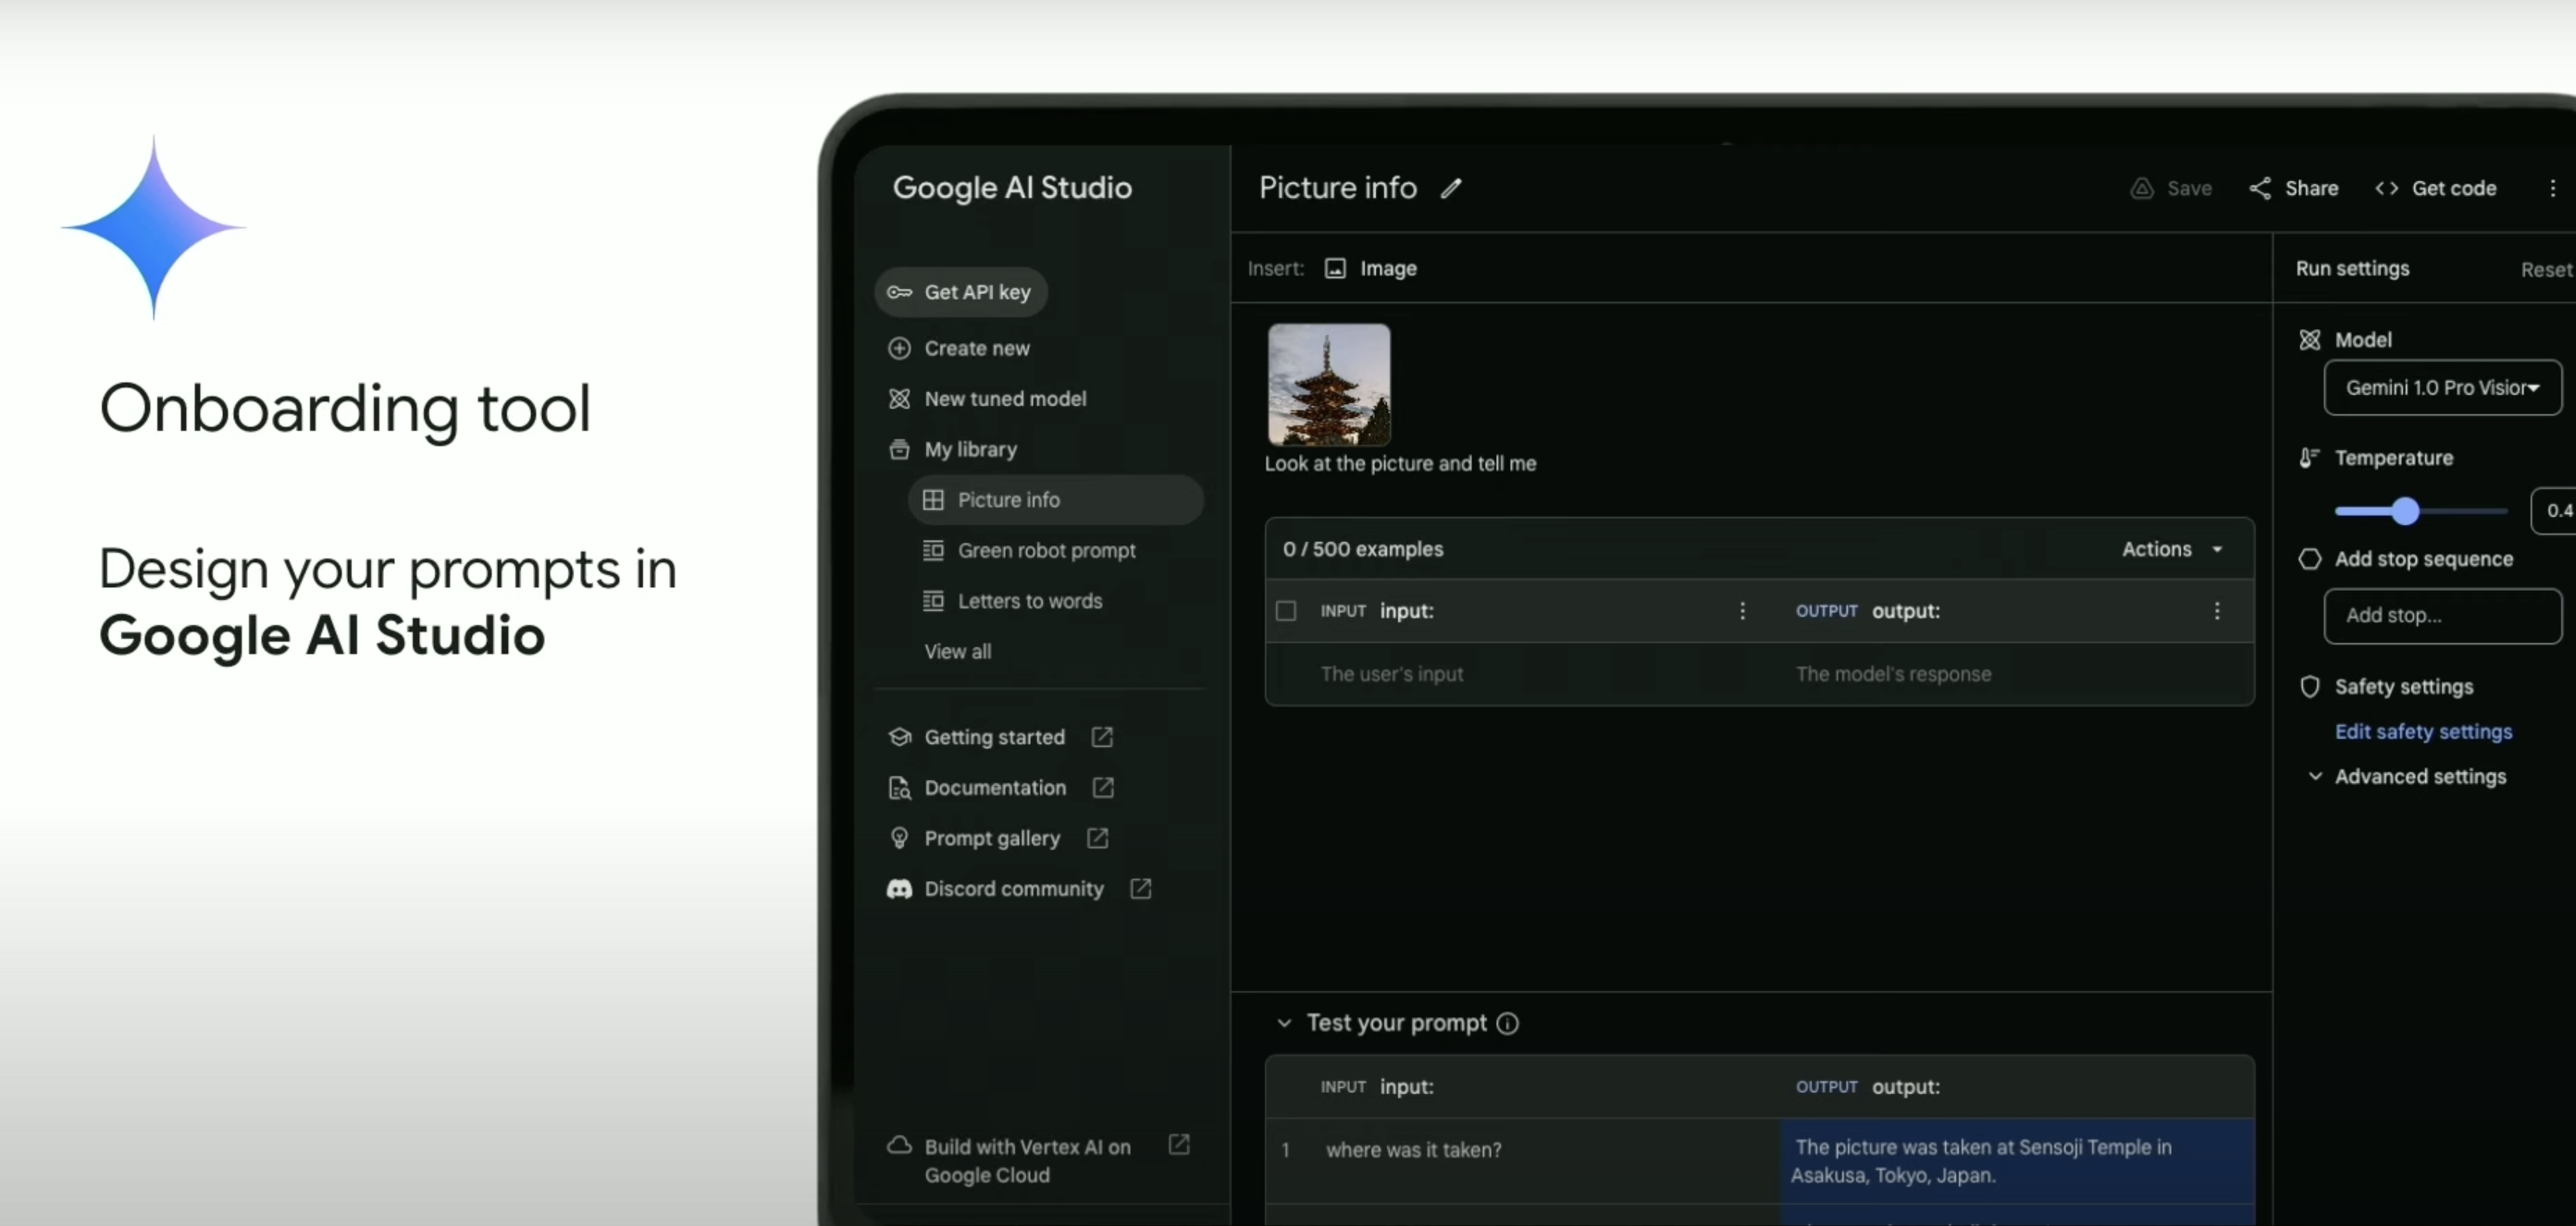This screenshot has height=1226, width=2576.
Task: Open the Picture info prompt in library
Action: [1055, 499]
